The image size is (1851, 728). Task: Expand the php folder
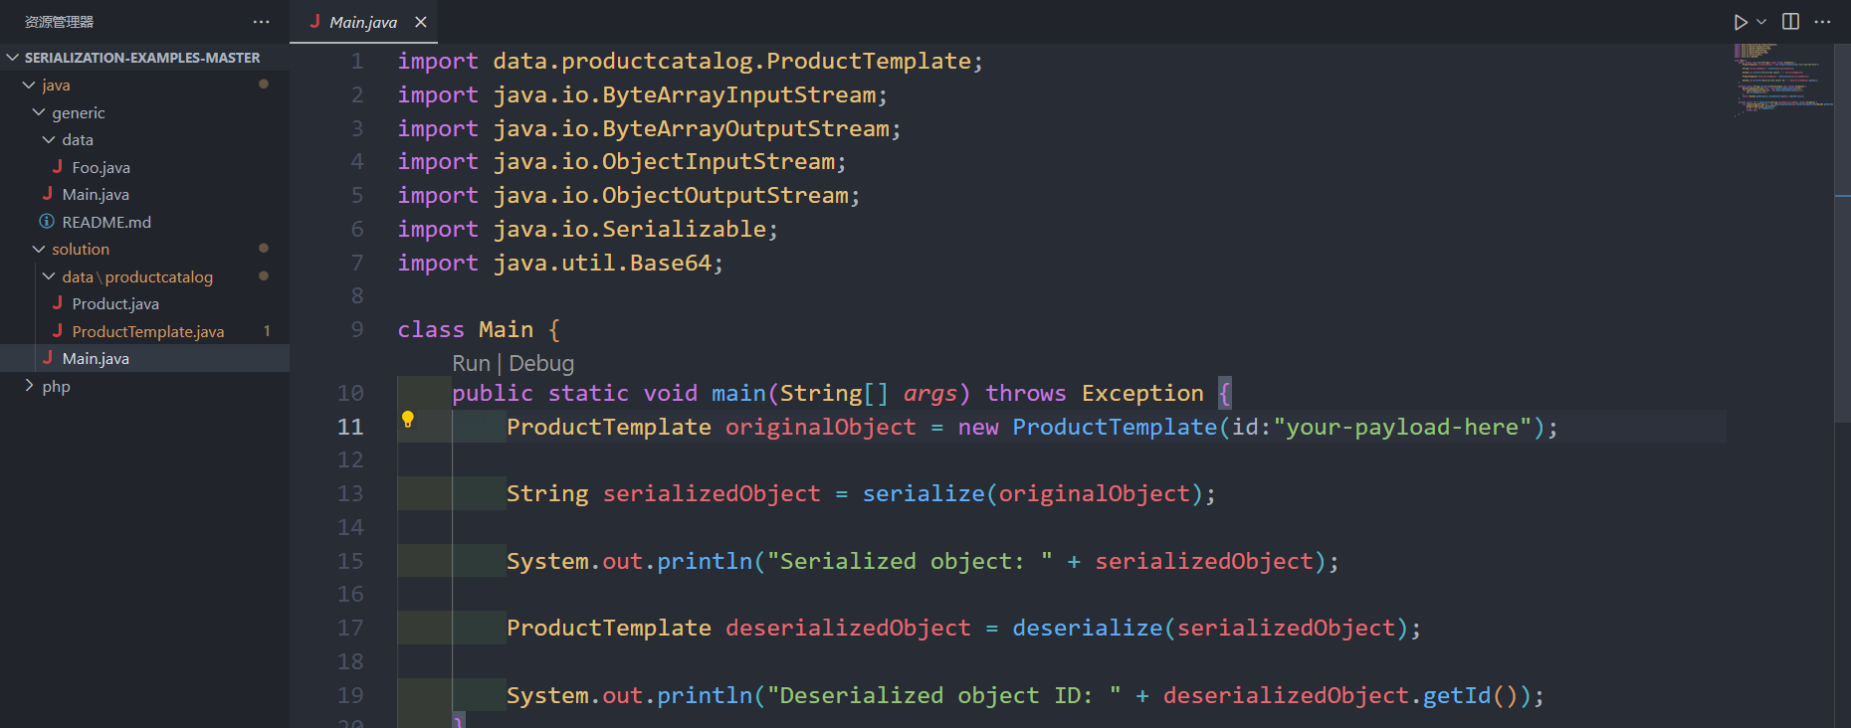click(x=56, y=386)
